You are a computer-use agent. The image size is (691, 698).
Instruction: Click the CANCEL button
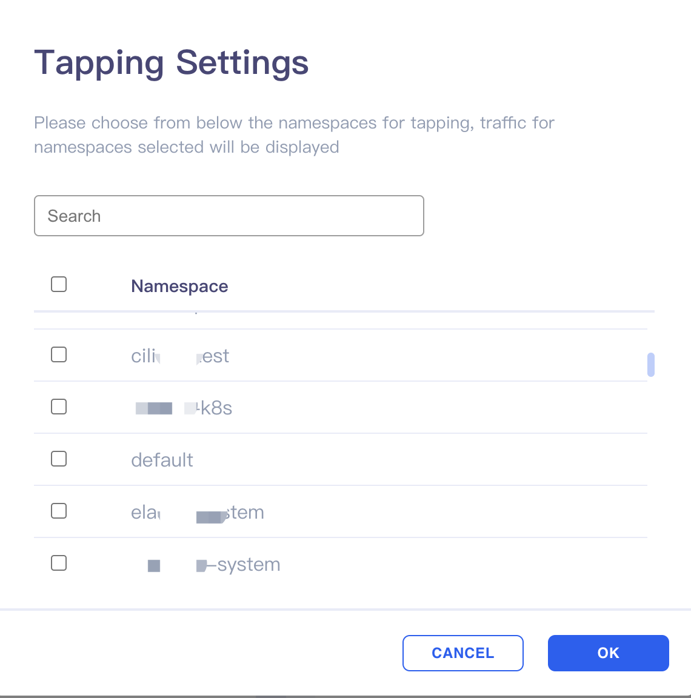click(462, 653)
